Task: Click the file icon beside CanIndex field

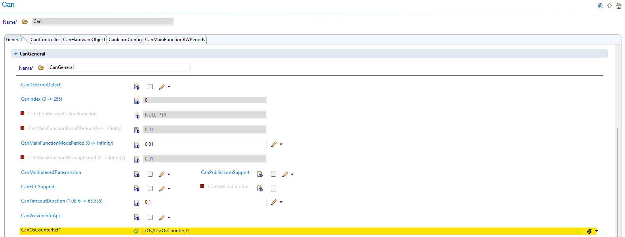Action: click(x=137, y=101)
